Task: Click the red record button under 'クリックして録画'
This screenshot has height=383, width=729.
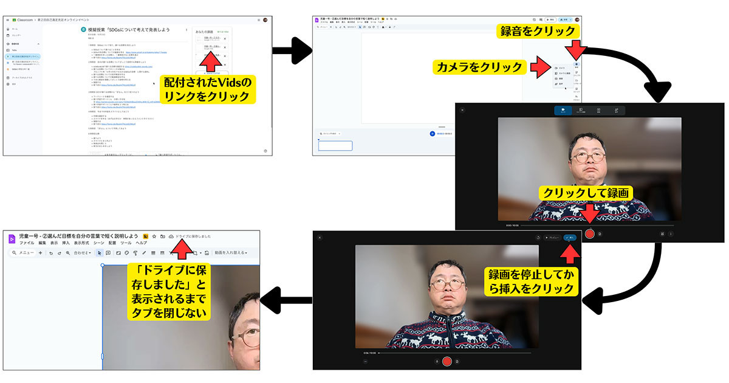Action: 589,233
